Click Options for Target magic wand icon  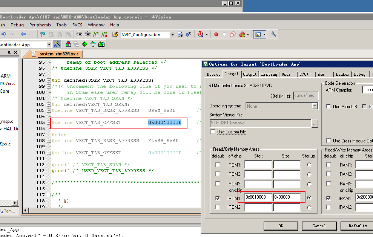click(57, 44)
